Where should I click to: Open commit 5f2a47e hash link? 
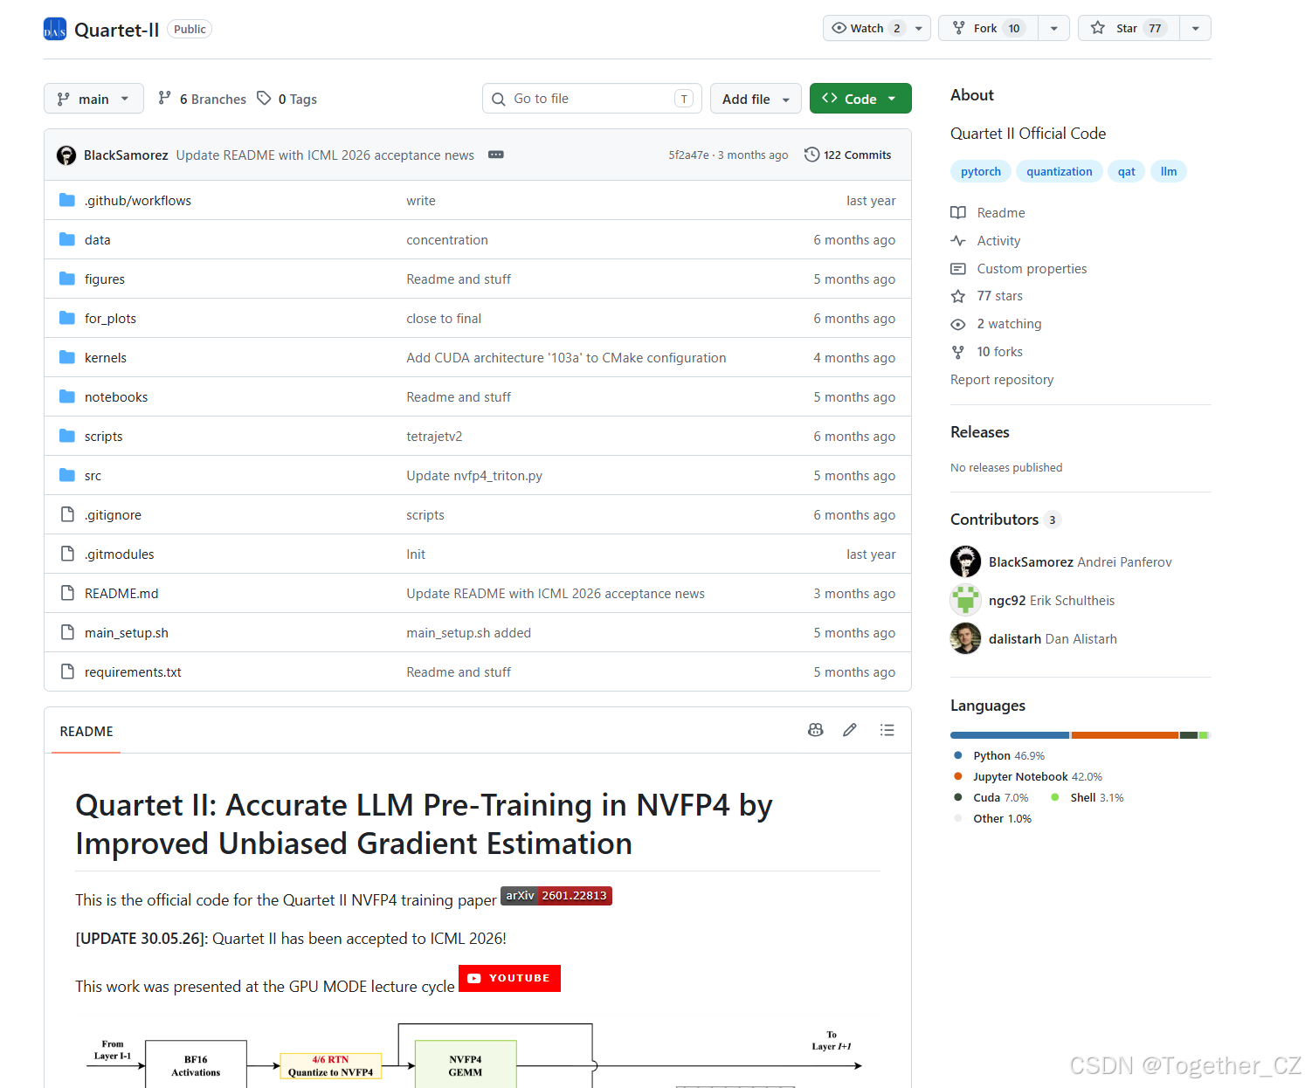pos(689,155)
